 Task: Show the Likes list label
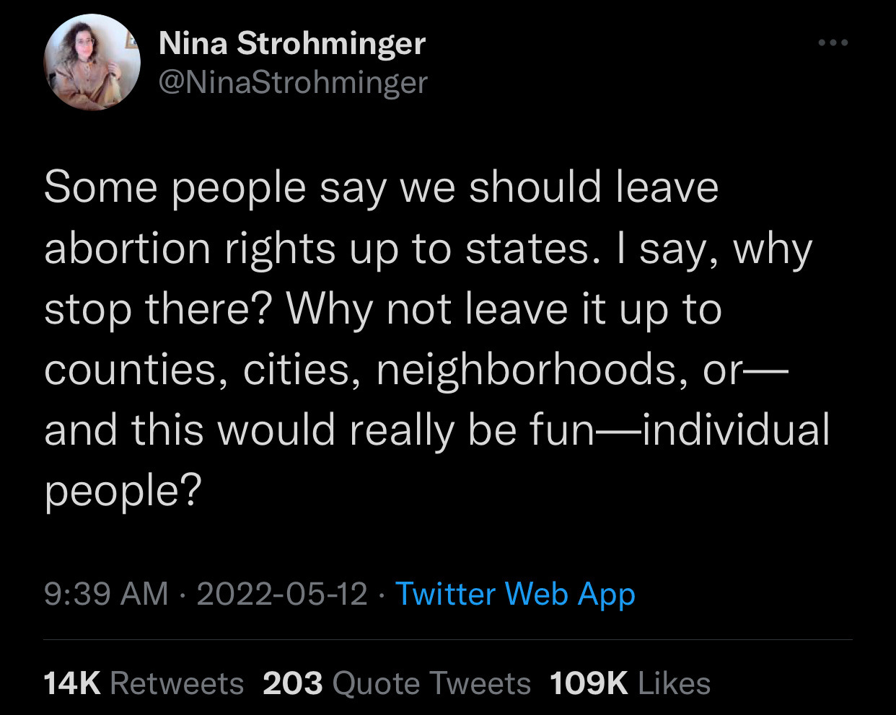[x=675, y=683]
